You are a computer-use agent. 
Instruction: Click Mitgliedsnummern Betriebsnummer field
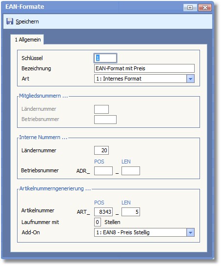pyautogui.click(x=105, y=120)
